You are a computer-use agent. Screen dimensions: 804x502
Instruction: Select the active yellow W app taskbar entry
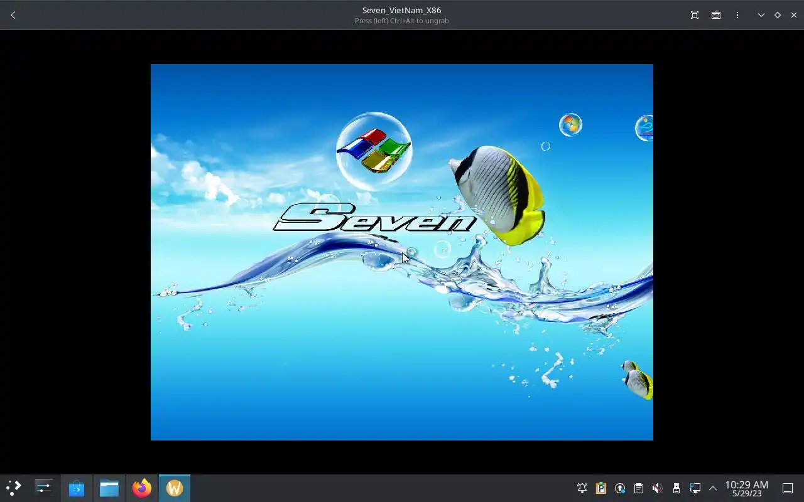coord(175,488)
